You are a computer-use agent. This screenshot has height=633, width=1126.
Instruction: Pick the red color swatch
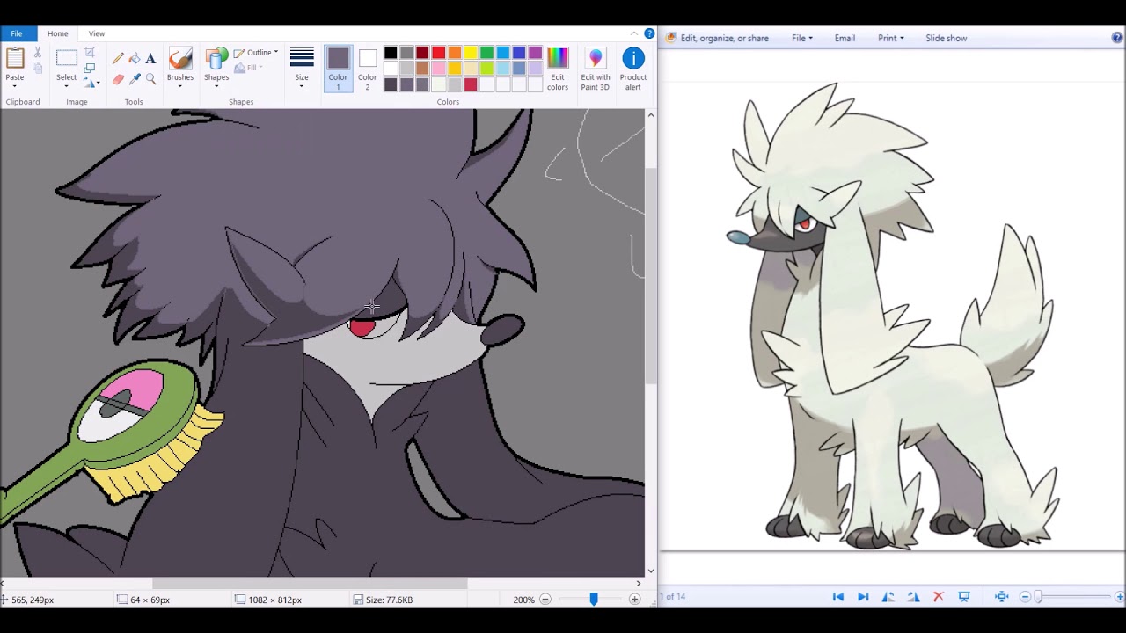click(438, 53)
